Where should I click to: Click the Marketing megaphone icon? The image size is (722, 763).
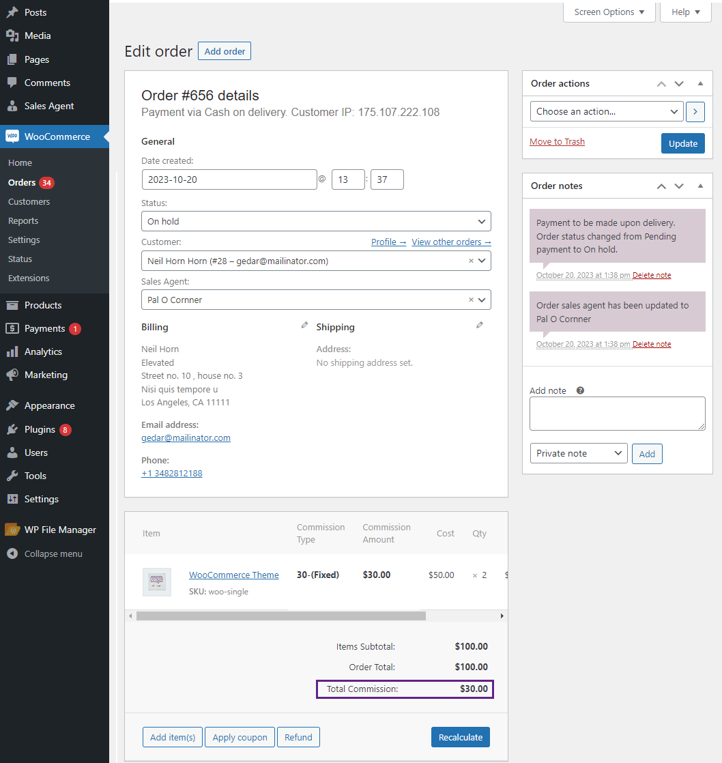12,375
